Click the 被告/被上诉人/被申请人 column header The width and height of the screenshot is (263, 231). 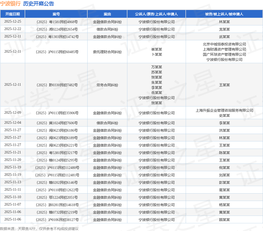(x=224, y=14)
